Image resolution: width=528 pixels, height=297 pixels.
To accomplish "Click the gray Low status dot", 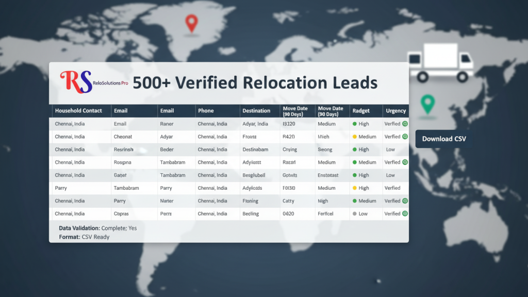I will tap(354, 214).
